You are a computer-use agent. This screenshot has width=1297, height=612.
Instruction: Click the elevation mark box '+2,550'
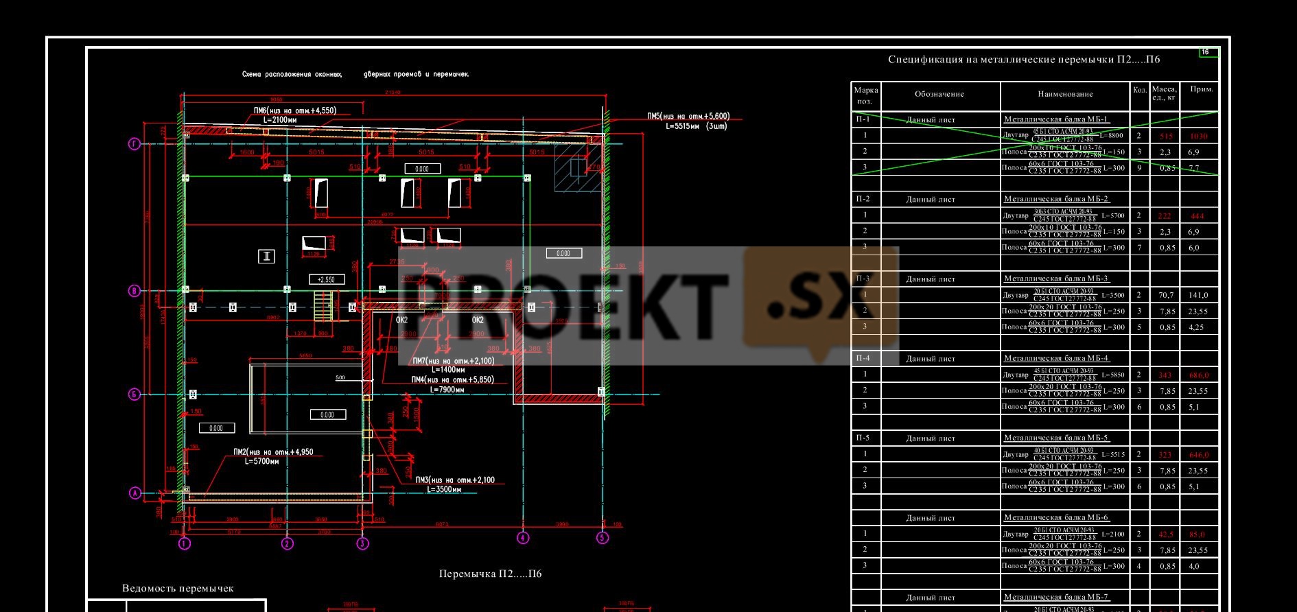pyautogui.click(x=327, y=280)
